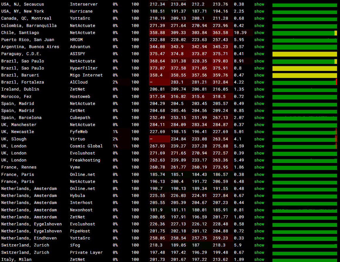Click yellow latency bar for HyperFilter row
This screenshot has height=262, width=340.
point(305,69)
